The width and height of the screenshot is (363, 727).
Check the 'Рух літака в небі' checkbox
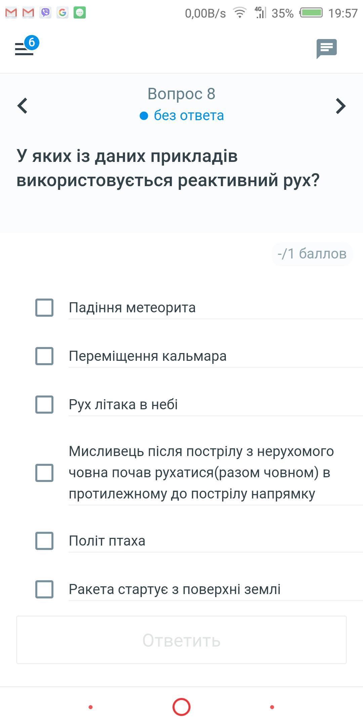tap(44, 404)
